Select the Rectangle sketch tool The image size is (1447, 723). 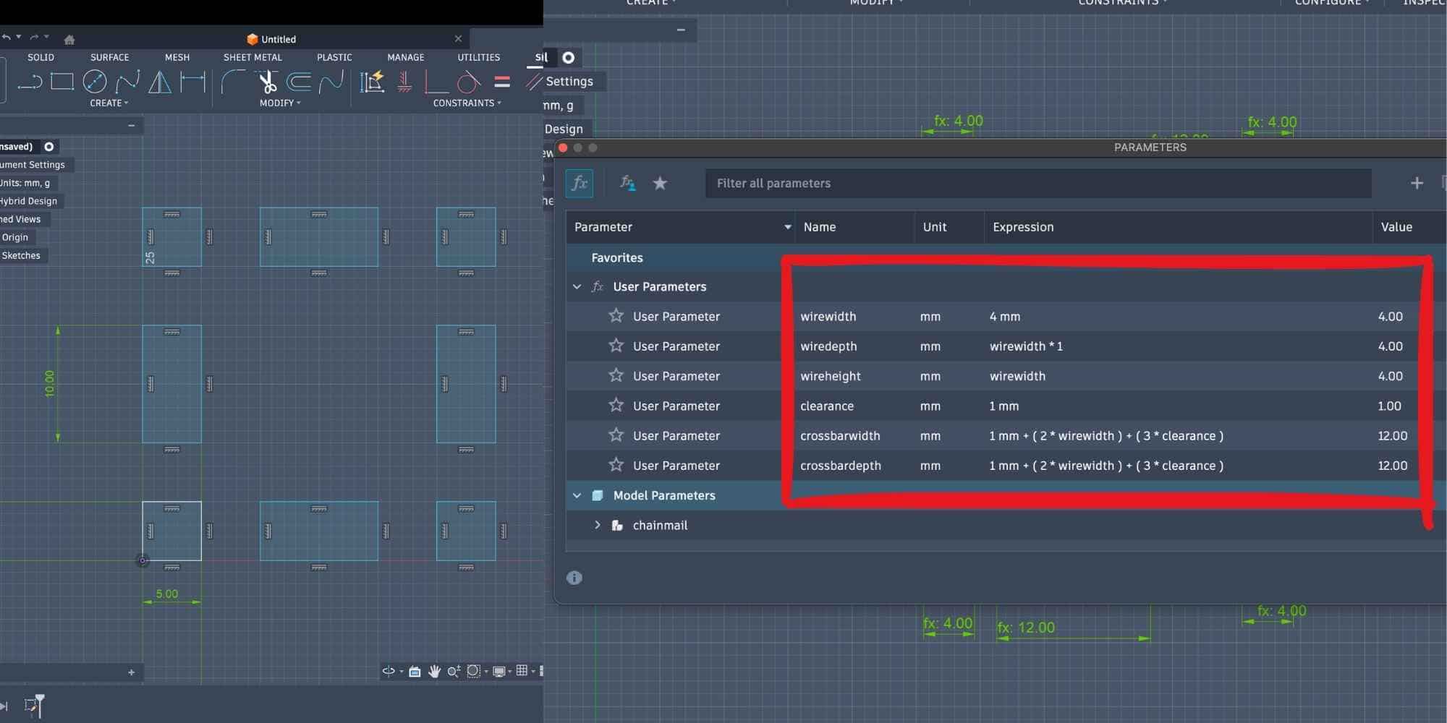click(62, 82)
